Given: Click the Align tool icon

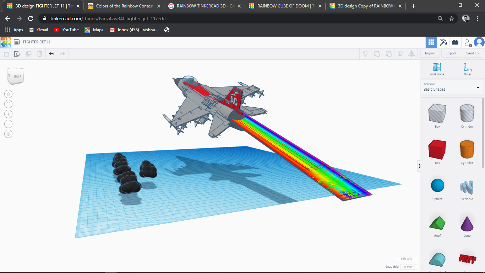Looking at the screenshot, I should tap(400, 53).
